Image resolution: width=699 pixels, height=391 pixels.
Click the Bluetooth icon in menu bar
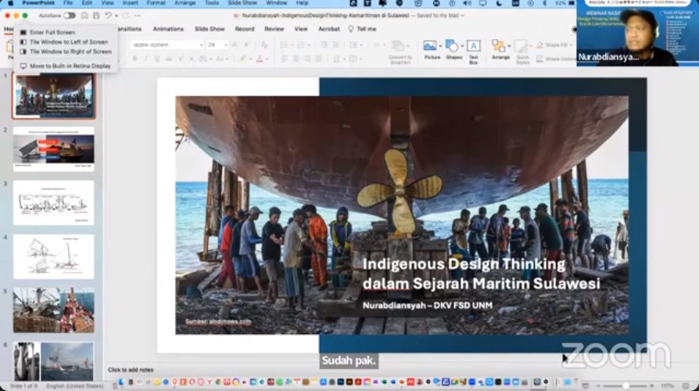coord(544,3)
